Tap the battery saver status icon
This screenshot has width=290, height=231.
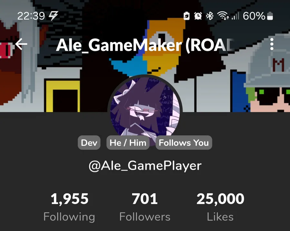[187, 16]
